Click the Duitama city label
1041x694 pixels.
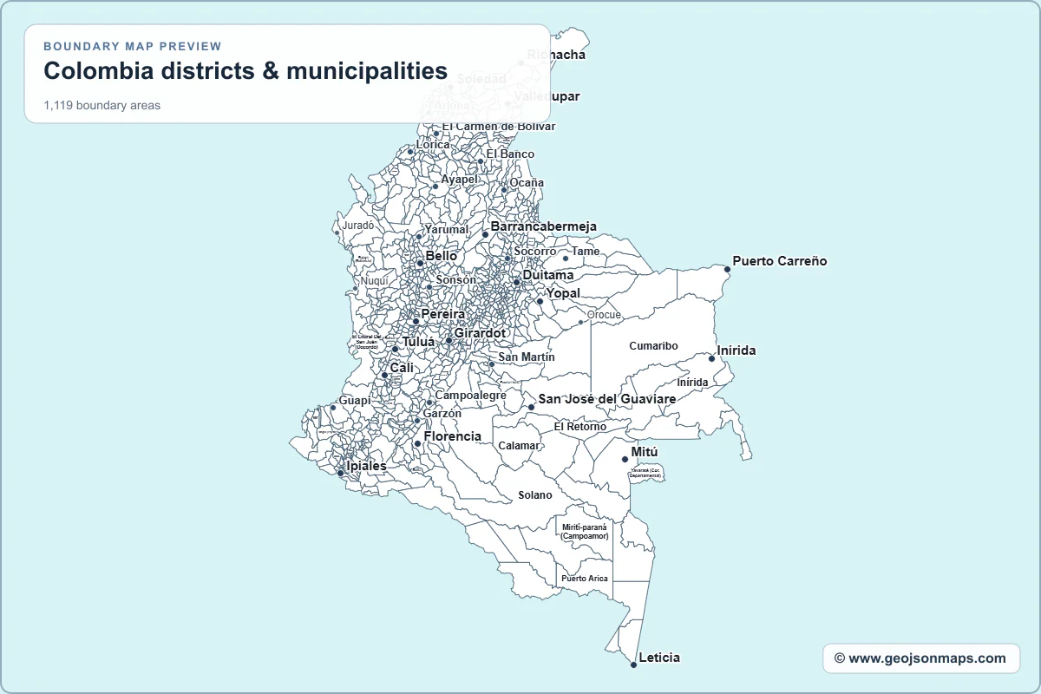click(547, 275)
